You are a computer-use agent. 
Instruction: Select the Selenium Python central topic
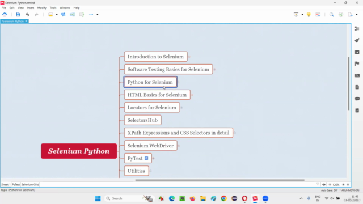tap(79, 151)
